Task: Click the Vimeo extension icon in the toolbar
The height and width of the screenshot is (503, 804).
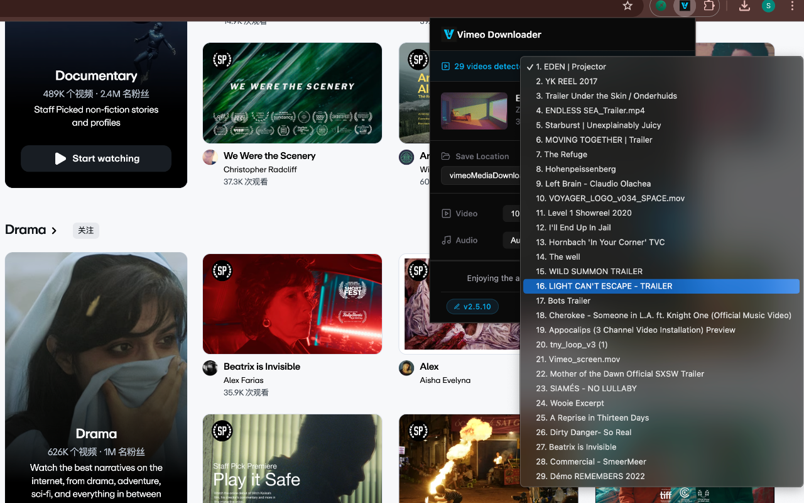Action: click(685, 8)
